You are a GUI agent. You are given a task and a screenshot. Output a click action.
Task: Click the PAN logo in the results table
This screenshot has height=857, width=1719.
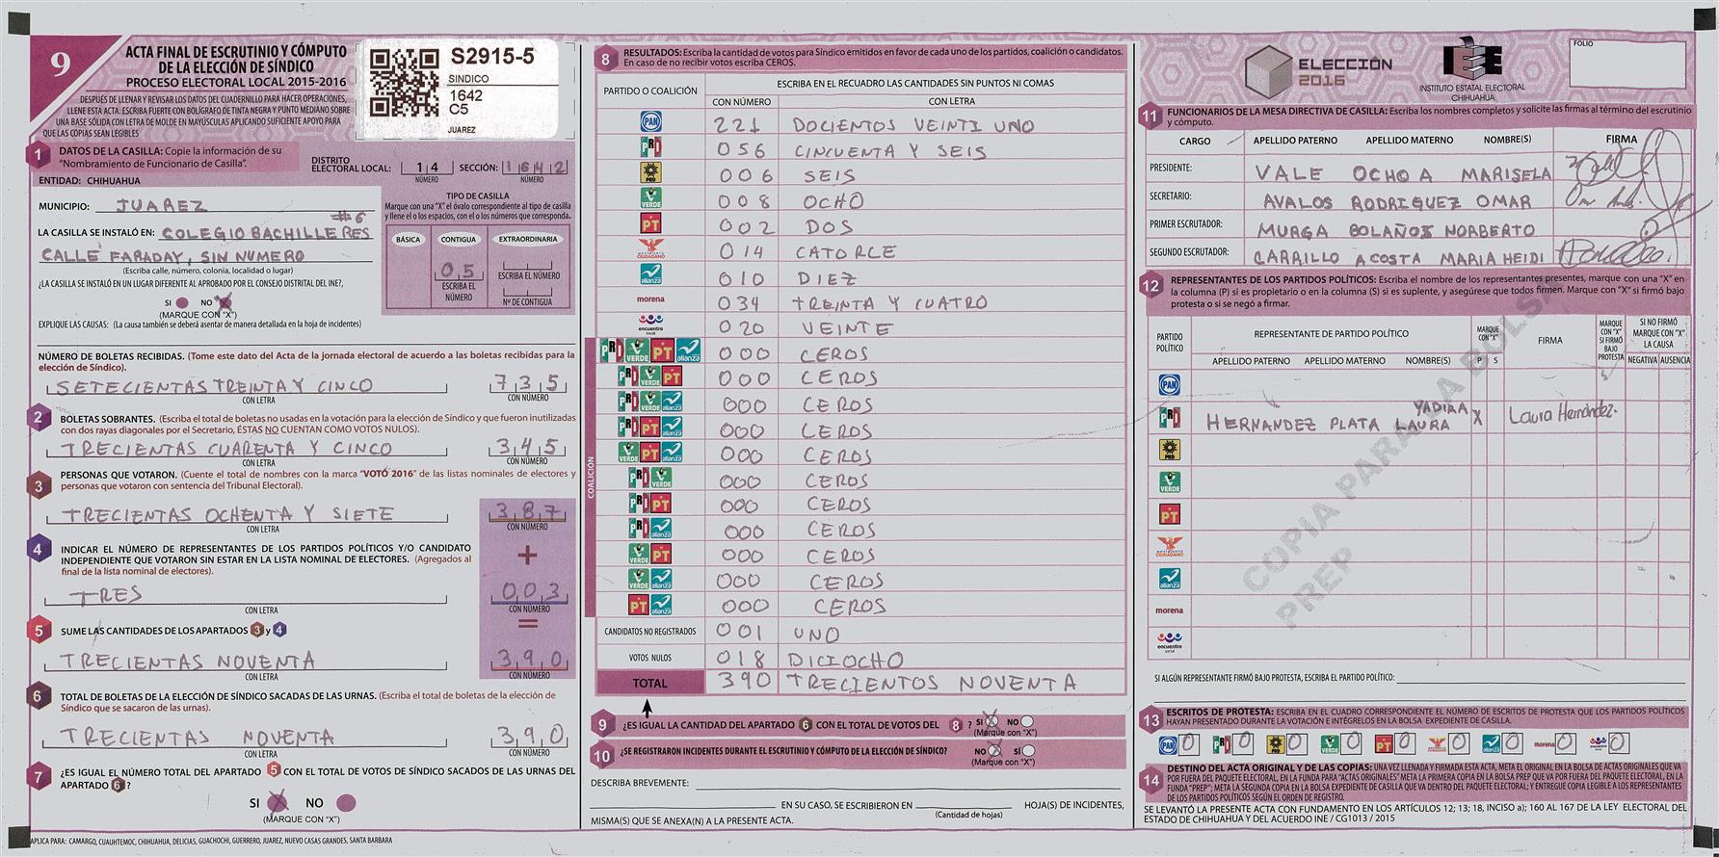coord(651,122)
